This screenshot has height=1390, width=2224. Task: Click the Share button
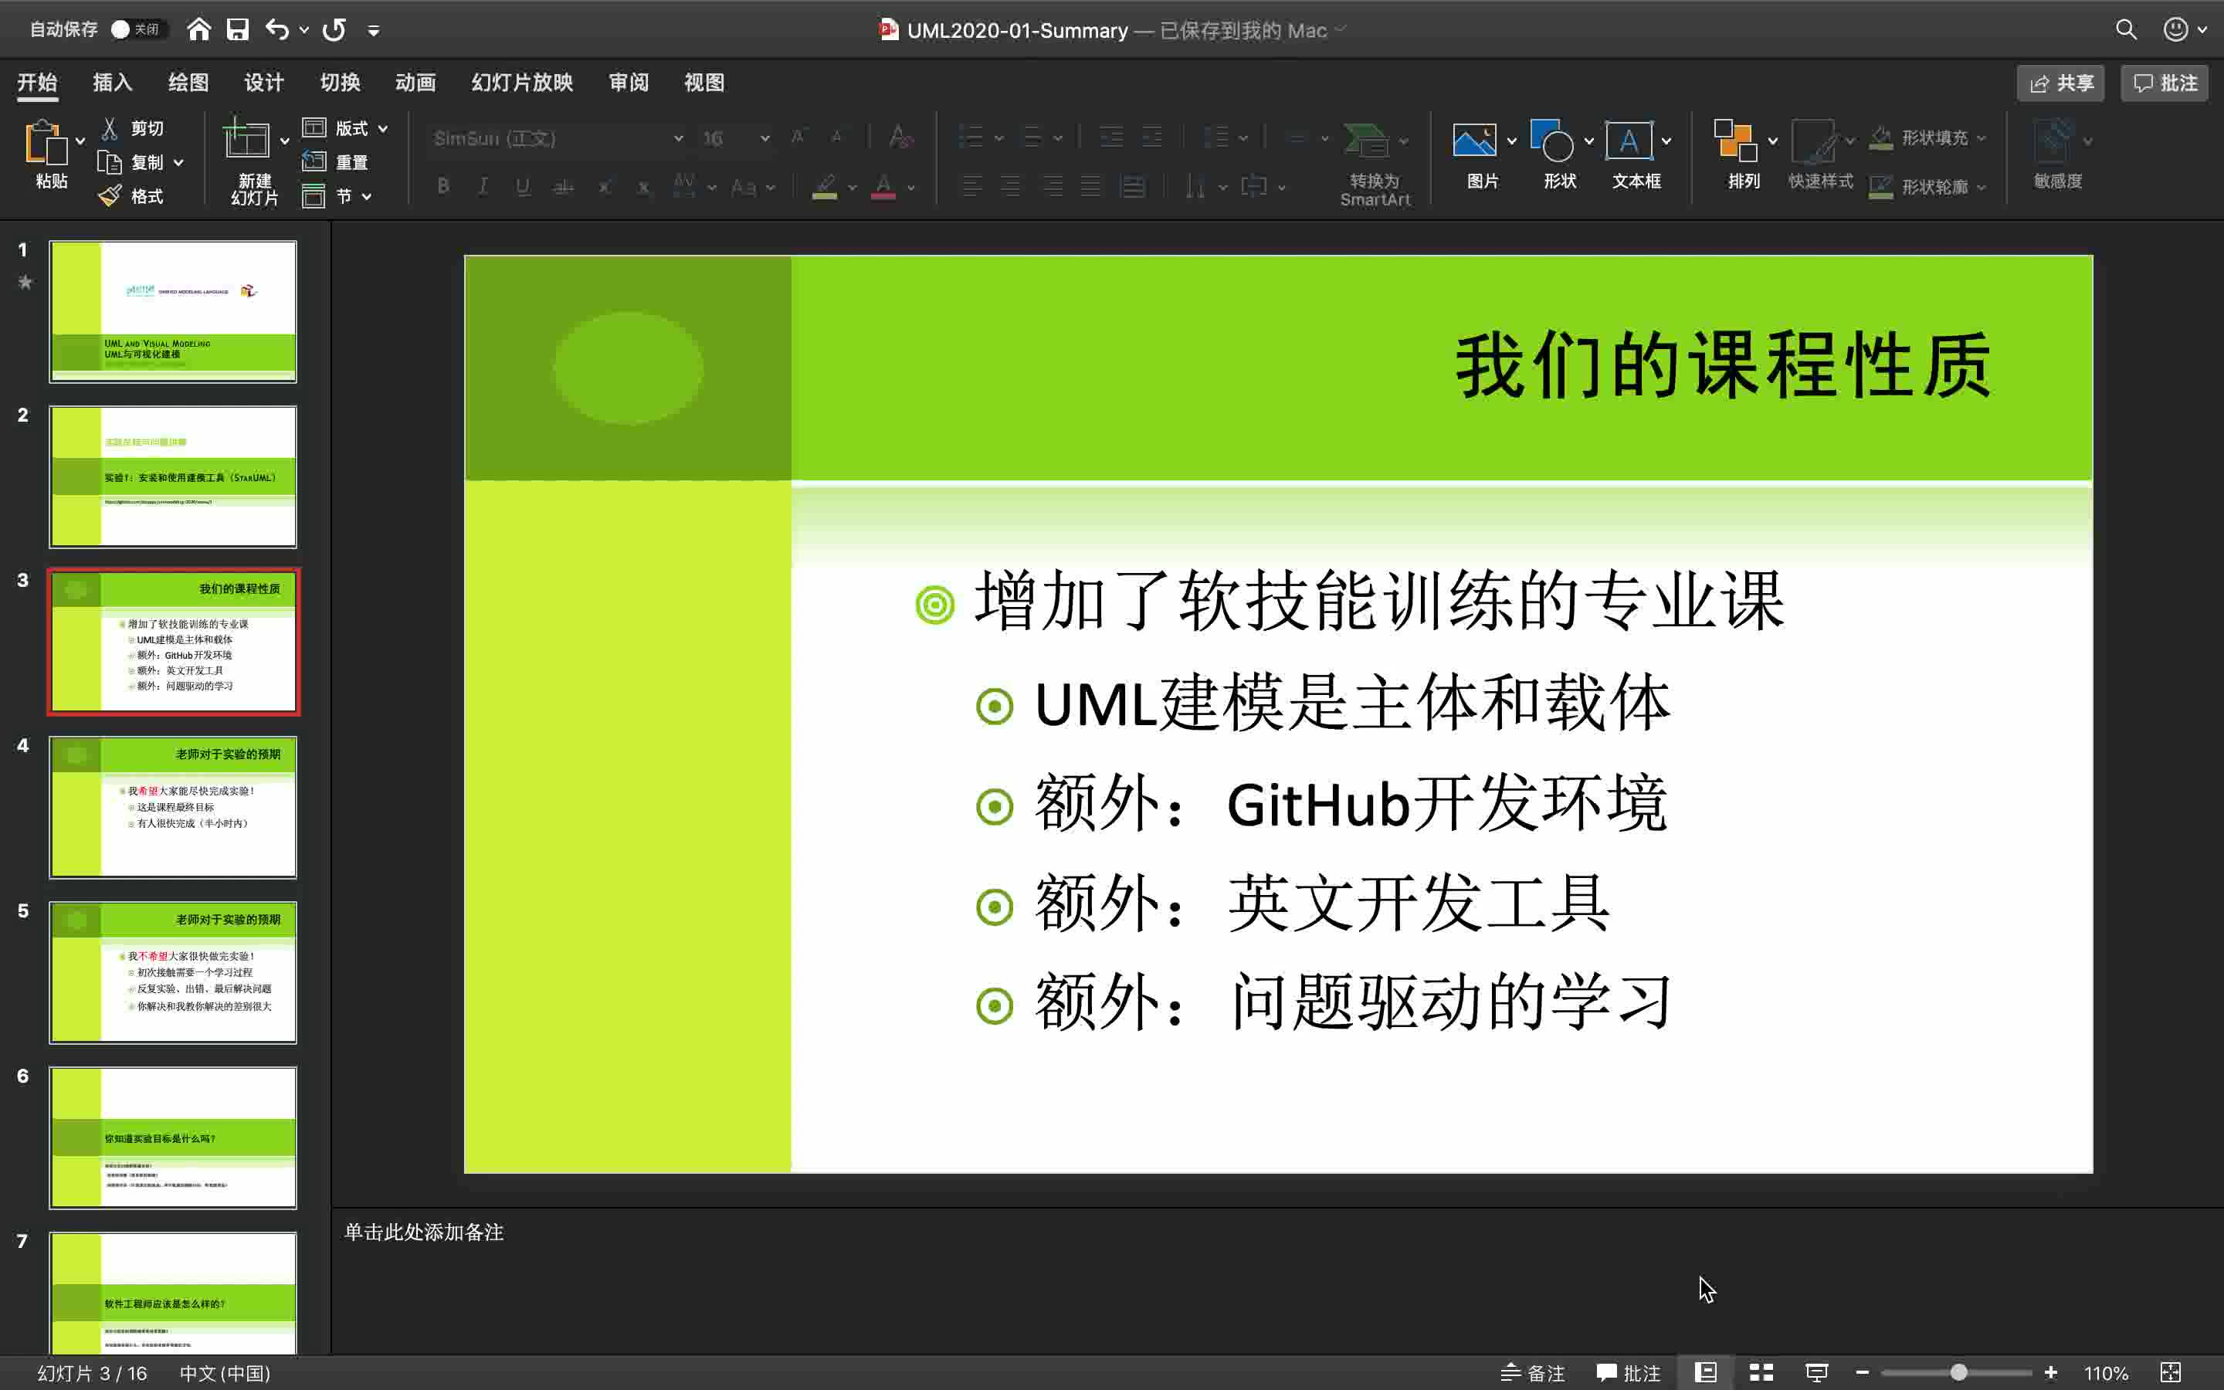coord(2060,83)
